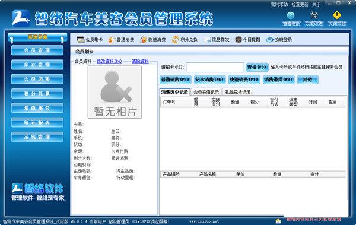Click the 修改资料(F4) link

(109, 61)
